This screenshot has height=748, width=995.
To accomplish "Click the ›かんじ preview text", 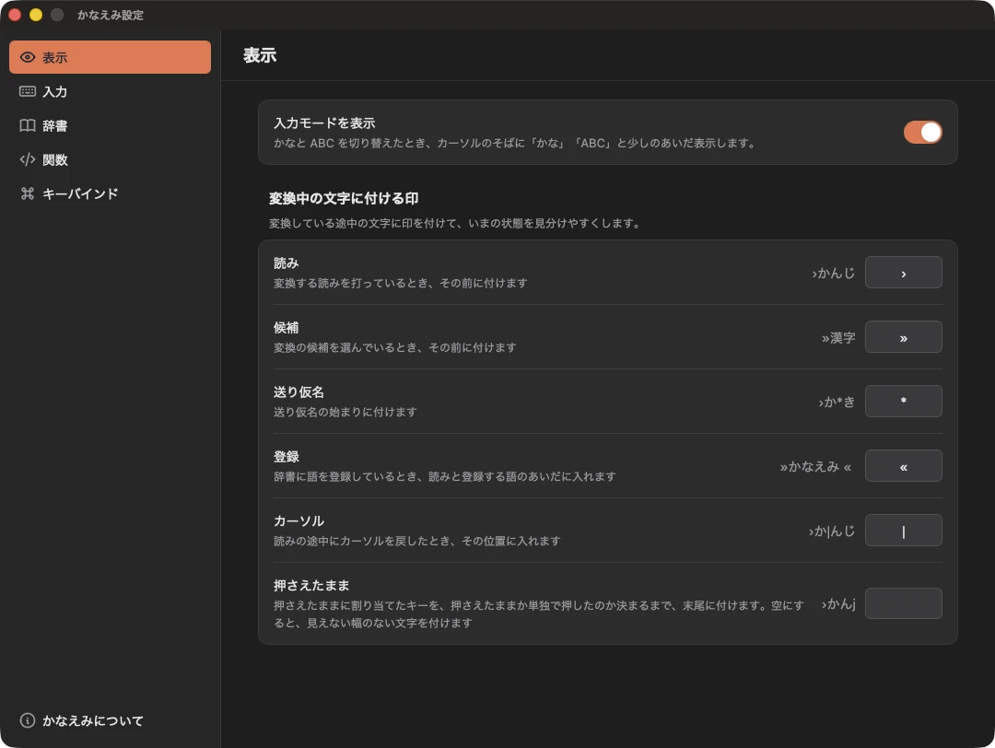I will [x=833, y=273].
